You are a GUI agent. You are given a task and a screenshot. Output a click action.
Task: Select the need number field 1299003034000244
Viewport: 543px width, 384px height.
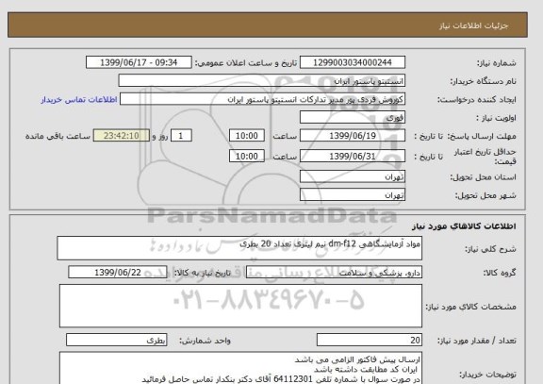point(353,62)
